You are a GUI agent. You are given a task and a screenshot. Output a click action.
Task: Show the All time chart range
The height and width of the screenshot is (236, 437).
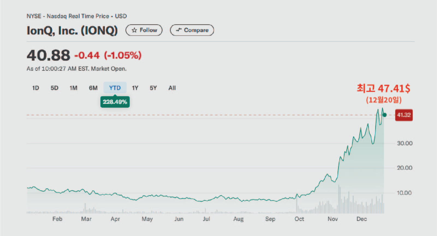(x=172, y=88)
